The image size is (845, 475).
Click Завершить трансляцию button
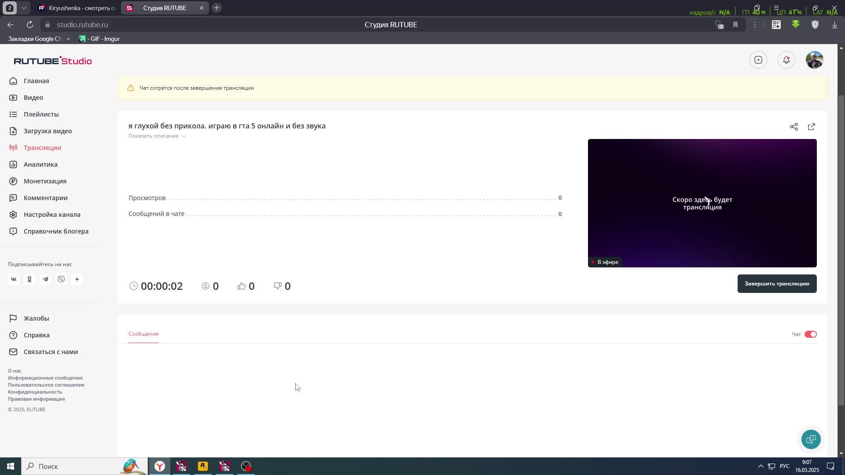pyautogui.click(x=777, y=284)
